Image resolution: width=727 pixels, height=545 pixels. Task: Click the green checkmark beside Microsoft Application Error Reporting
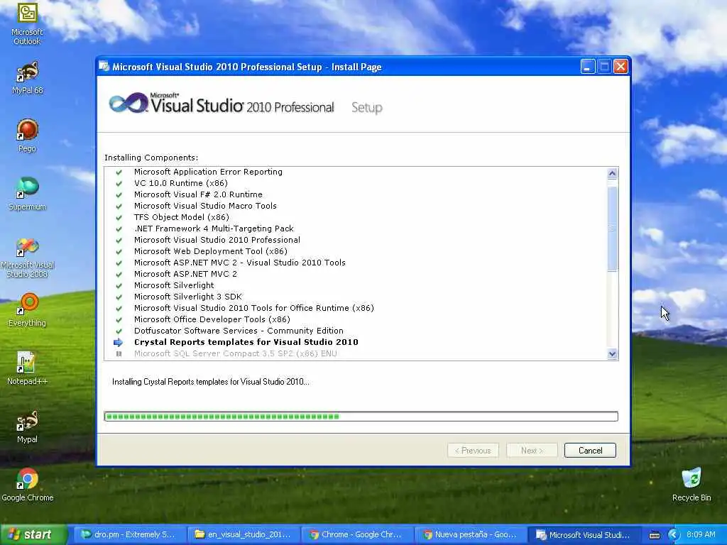119,172
